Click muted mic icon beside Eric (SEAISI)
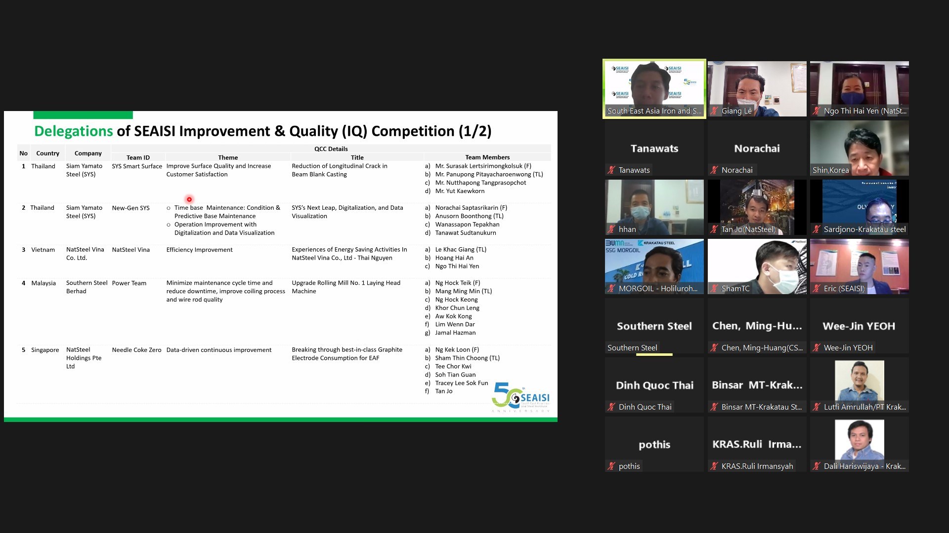 click(x=817, y=289)
